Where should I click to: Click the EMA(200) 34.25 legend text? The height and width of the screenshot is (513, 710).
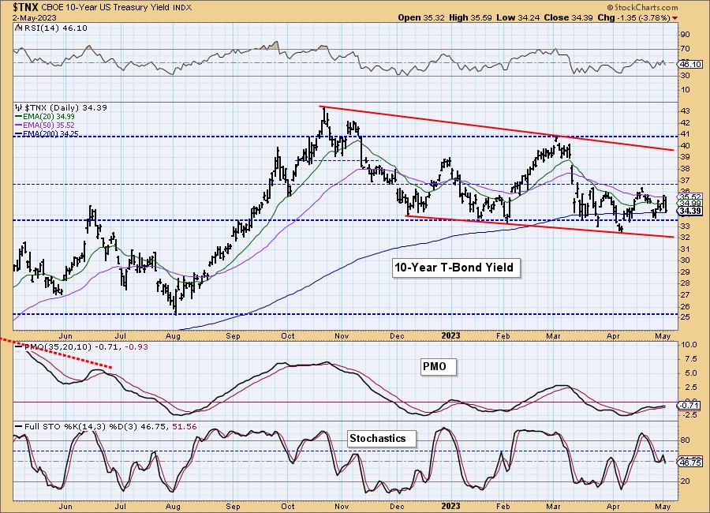pos(50,133)
